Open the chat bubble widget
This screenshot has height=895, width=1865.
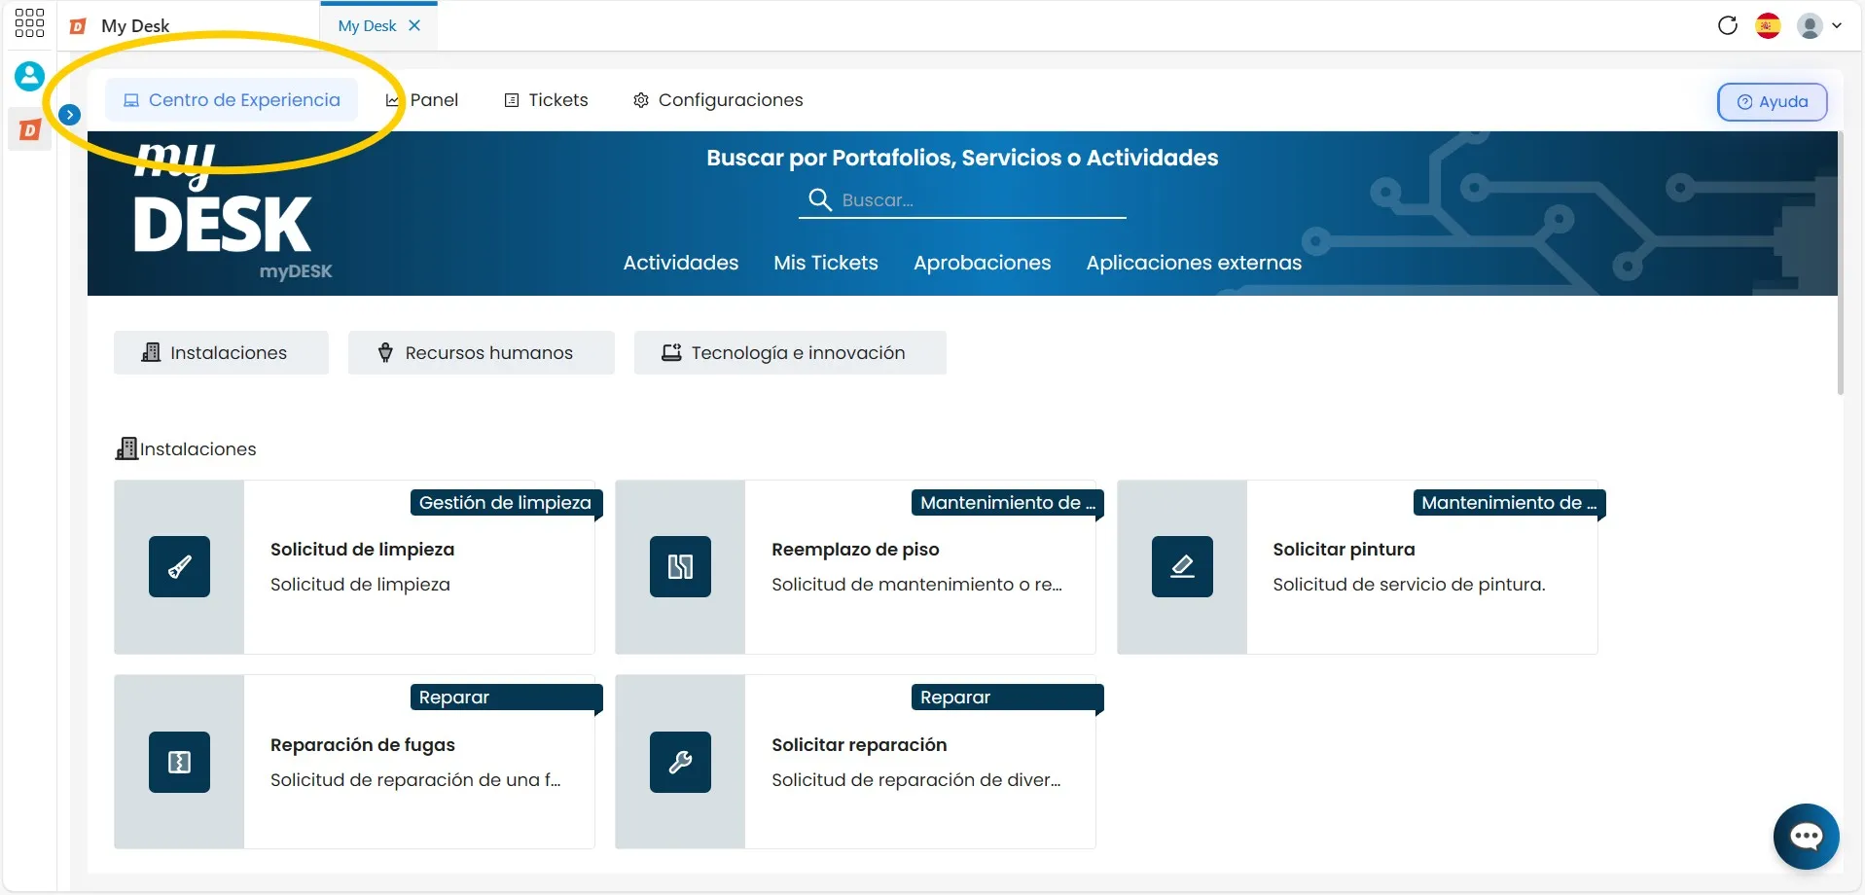1806,837
